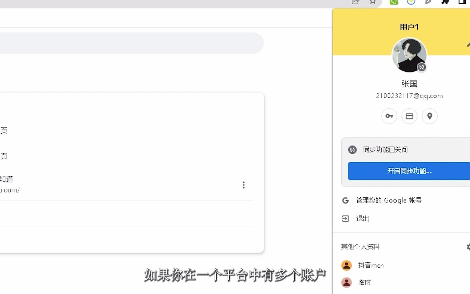
Task: Select 退出 to sign out
Action: [362, 218]
